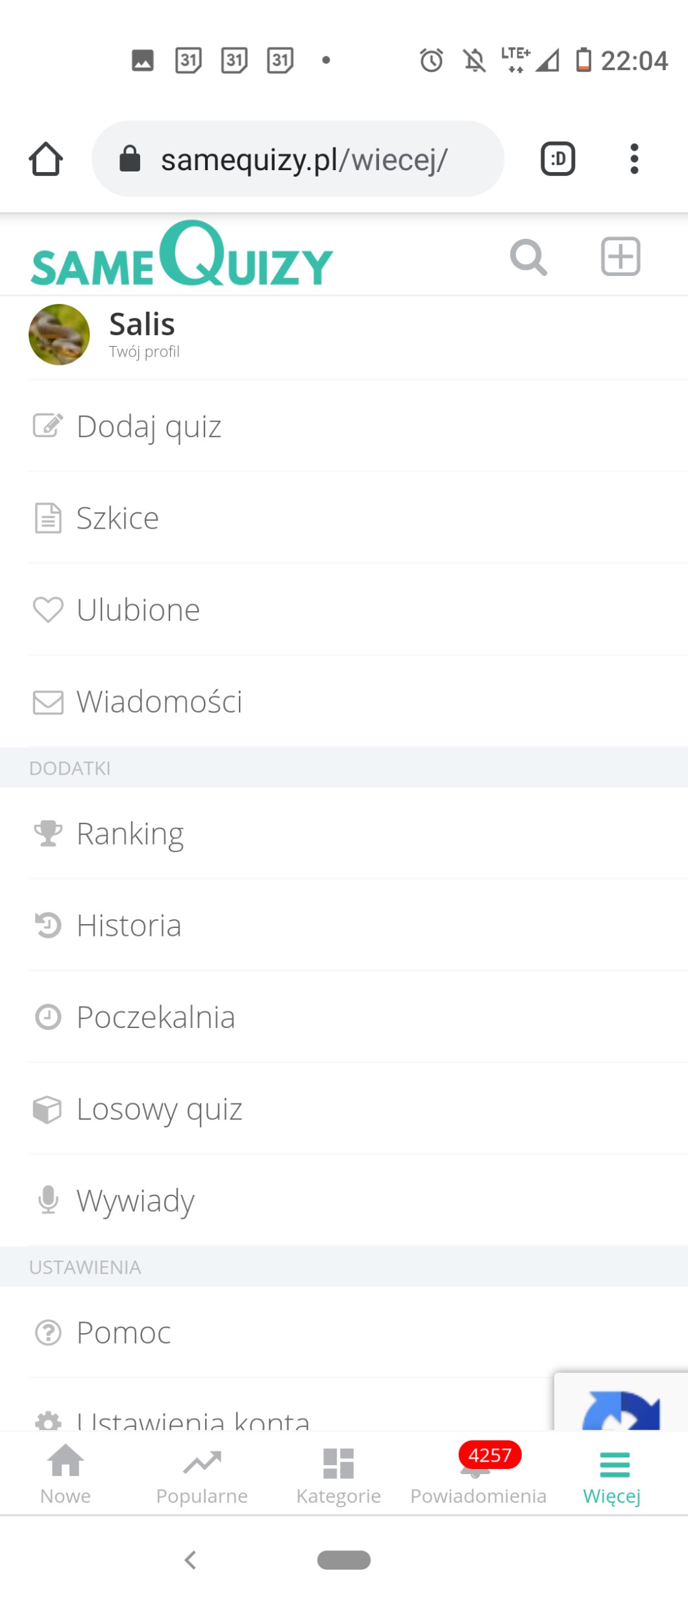This screenshot has width=688, height=1606.
Task: Open Salis profile avatar
Action: click(59, 334)
